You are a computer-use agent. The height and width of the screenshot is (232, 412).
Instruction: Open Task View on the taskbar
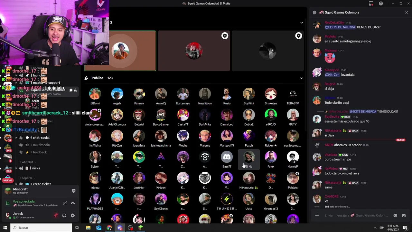pyautogui.click(x=77, y=228)
